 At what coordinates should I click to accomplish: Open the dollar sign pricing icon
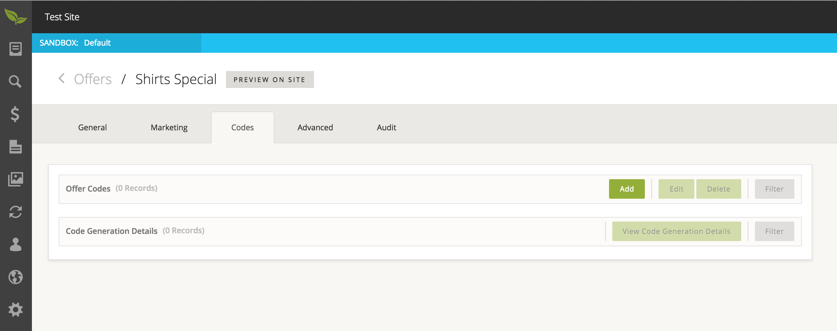pos(15,114)
